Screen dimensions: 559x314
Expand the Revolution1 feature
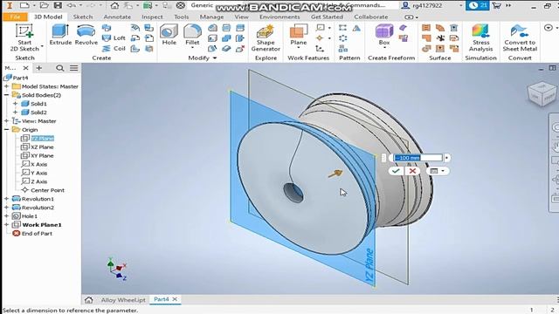coord(6,199)
